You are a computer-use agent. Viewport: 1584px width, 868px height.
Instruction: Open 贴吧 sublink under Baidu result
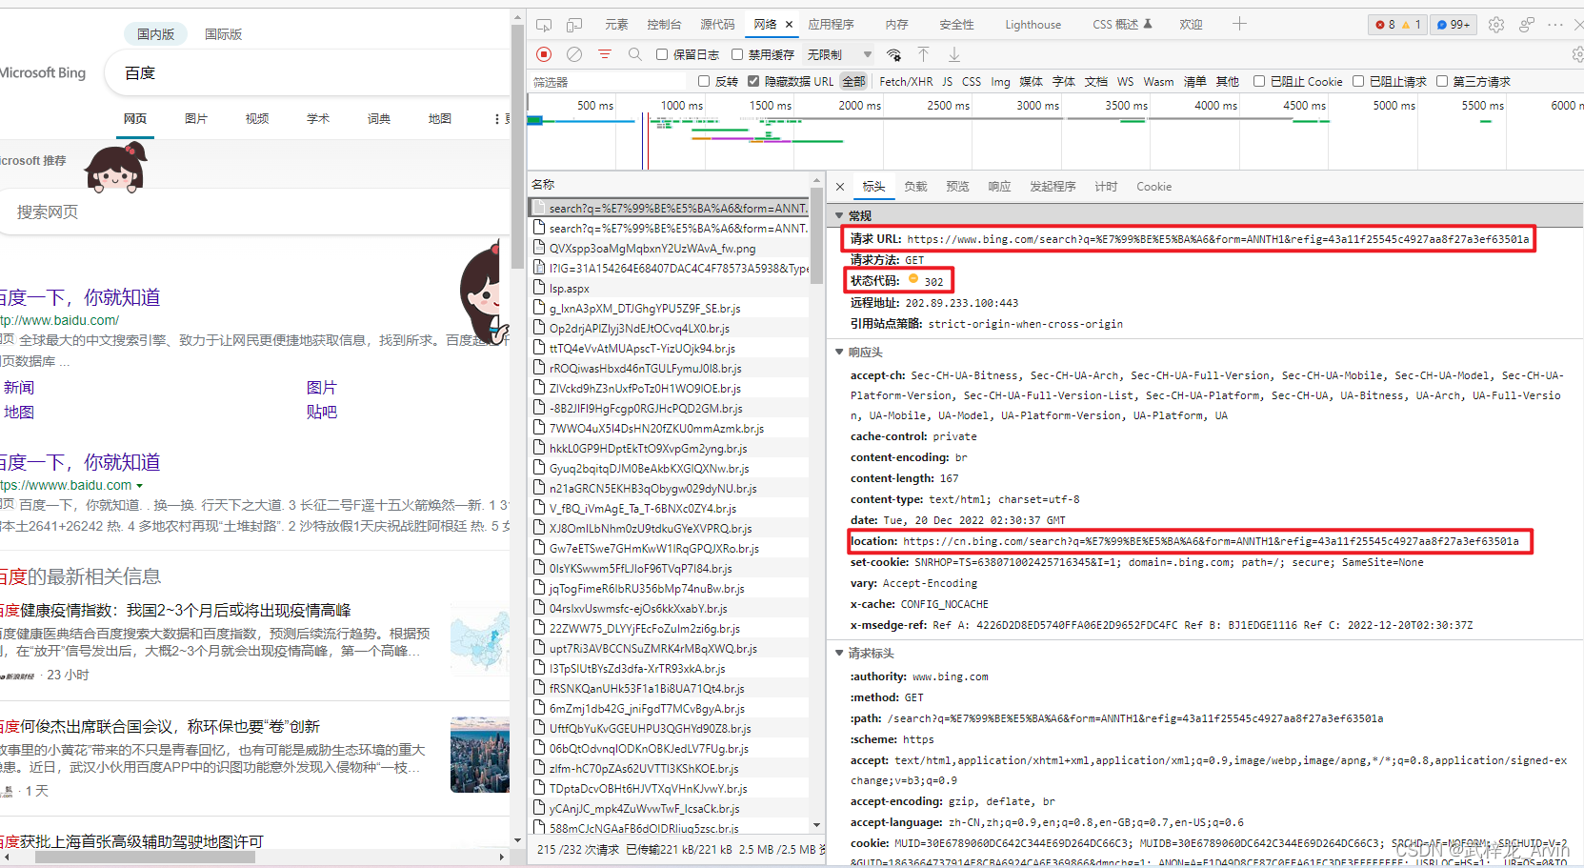(x=321, y=413)
